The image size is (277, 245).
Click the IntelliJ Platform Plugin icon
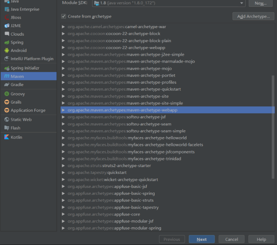tap(7, 59)
